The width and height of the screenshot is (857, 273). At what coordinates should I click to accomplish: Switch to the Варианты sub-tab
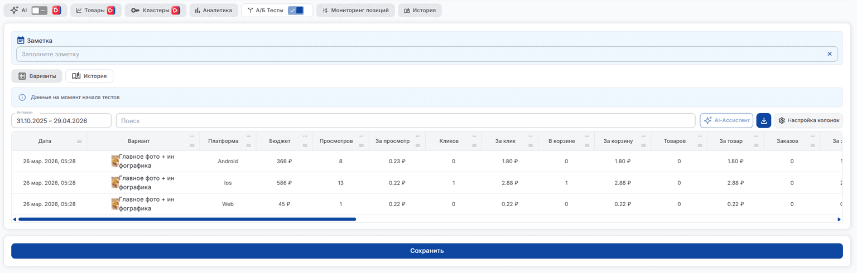(x=37, y=76)
